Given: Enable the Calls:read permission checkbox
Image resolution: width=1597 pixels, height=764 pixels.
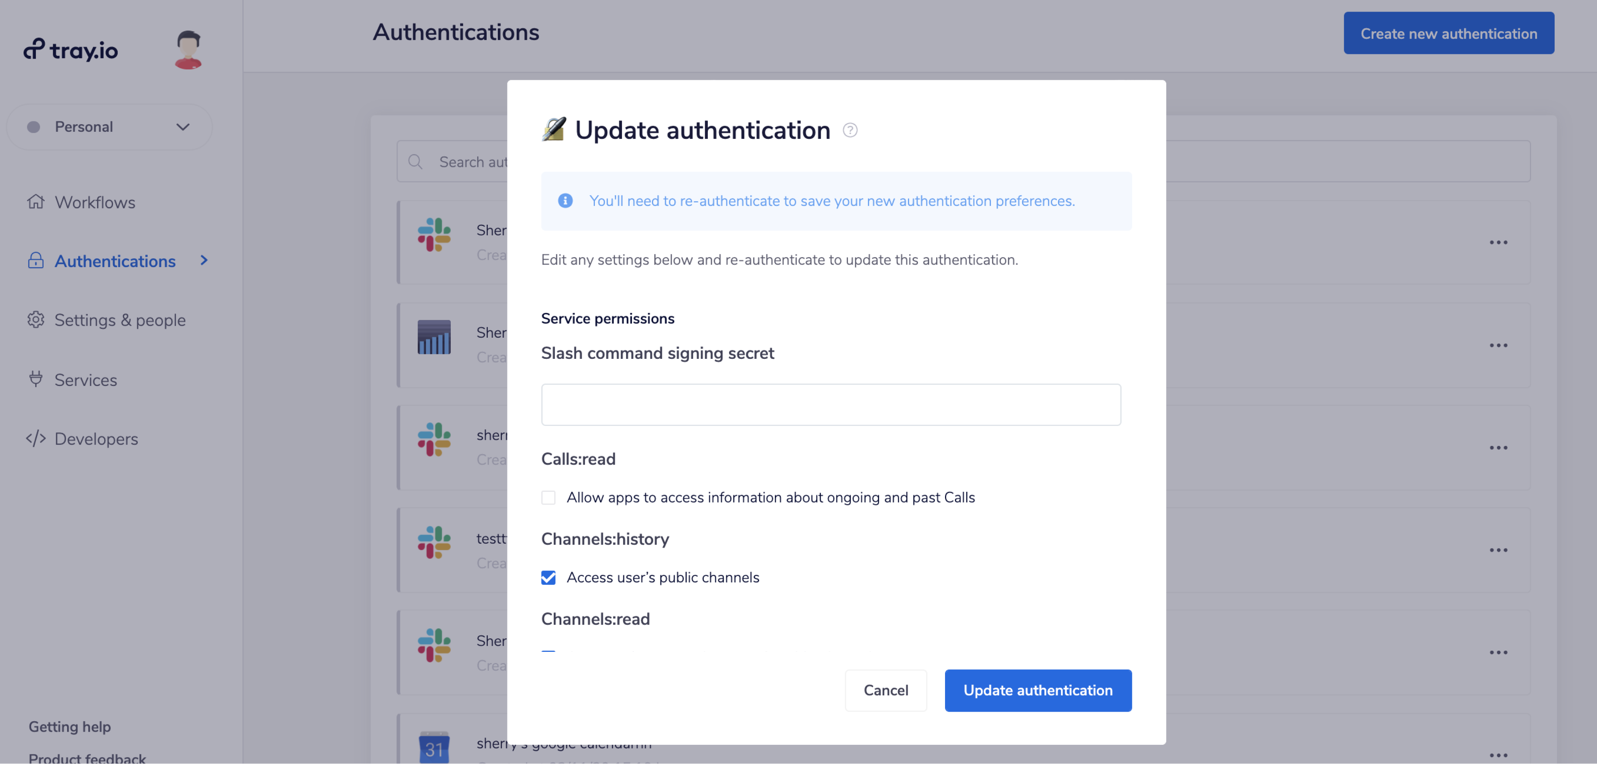Looking at the screenshot, I should point(548,498).
